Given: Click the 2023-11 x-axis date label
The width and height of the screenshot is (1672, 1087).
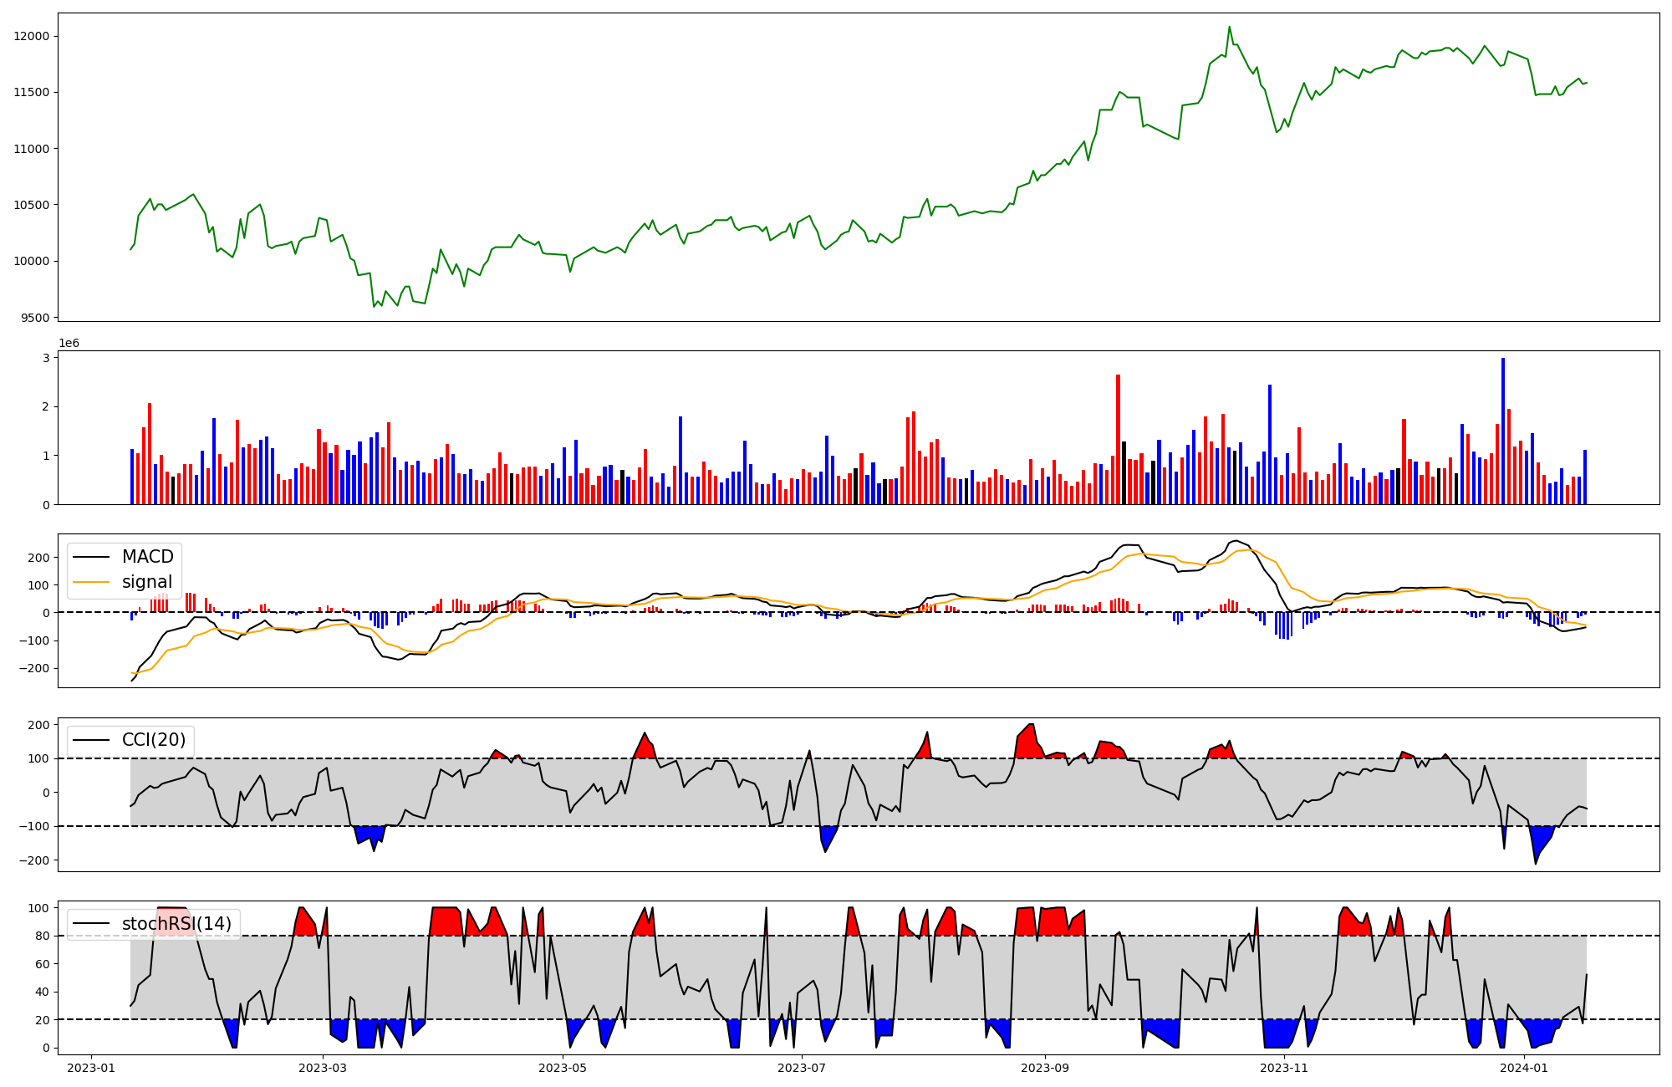Looking at the screenshot, I should coord(1285,1068).
